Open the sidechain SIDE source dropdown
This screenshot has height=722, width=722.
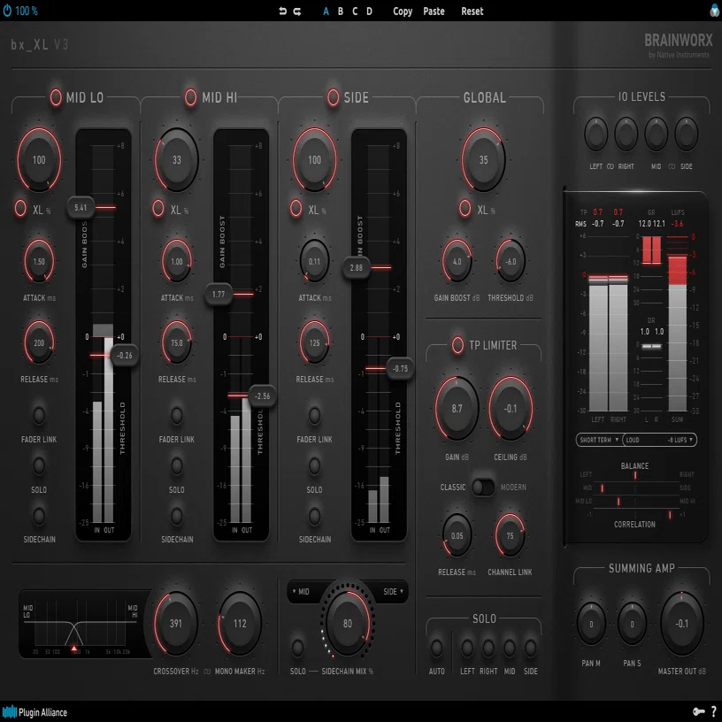(x=393, y=591)
